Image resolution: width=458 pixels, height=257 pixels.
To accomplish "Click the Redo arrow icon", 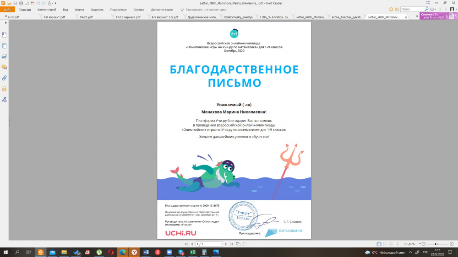I will pos(44,3).
